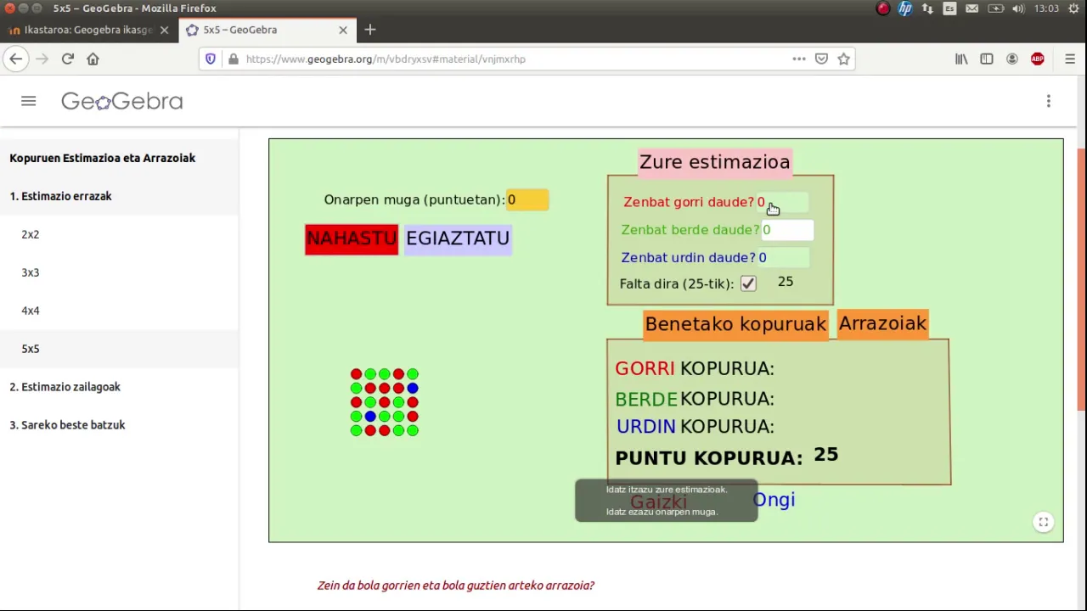This screenshot has height=611, width=1087.
Task: Open the GeoGebra hamburger menu
Action: pos(29,101)
